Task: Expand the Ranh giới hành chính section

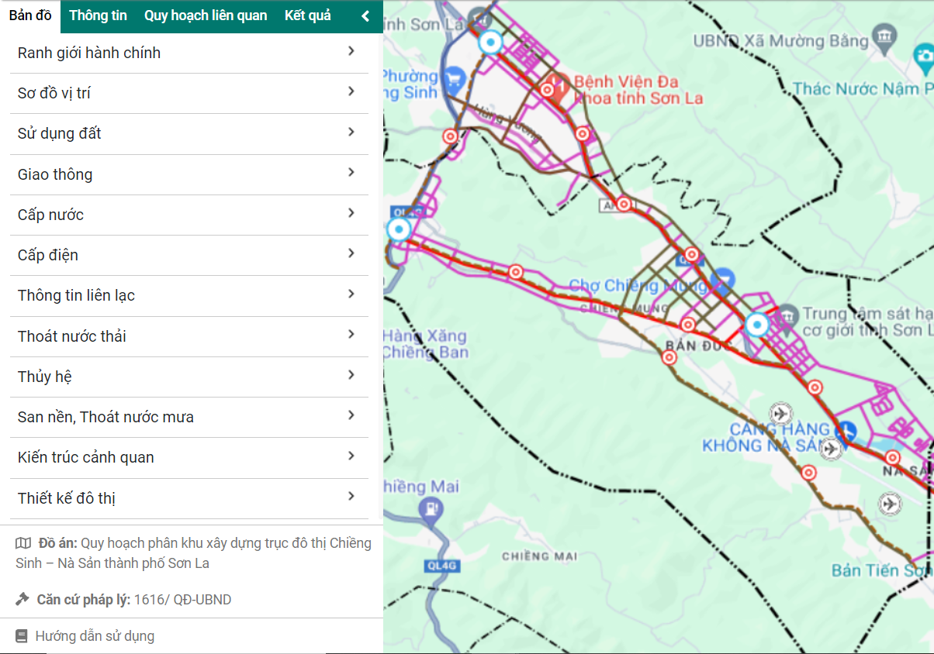Action: click(351, 51)
